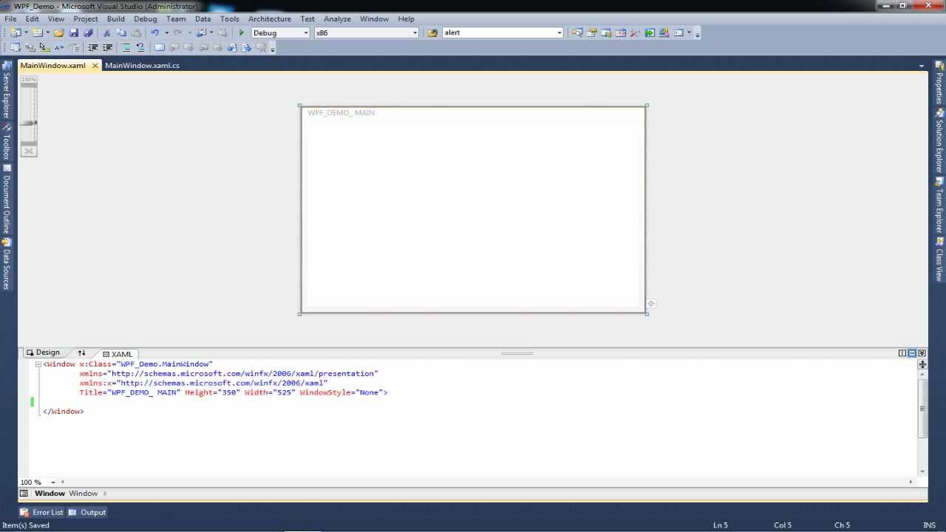The image size is (946, 532).
Task: Open the Start Page green arrow icon
Action: coord(650,33)
